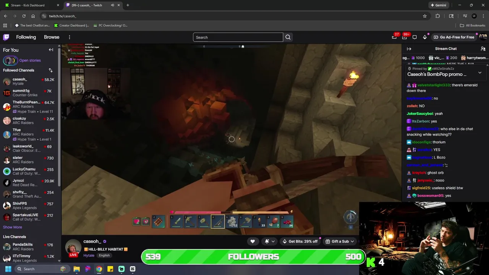This screenshot has width=489, height=275.
Task: Open Chrome three-dot menu
Action: pyautogui.click(x=483, y=16)
